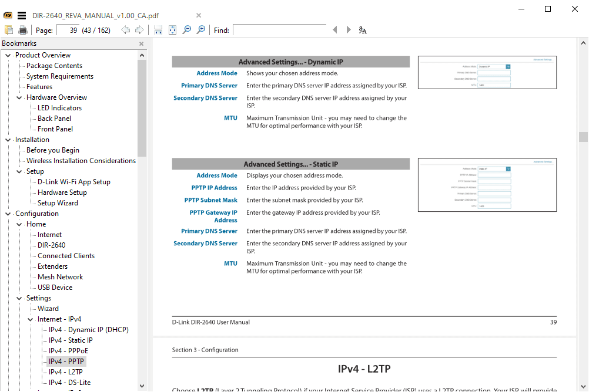The width and height of the screenshot is (589, 392).
Task: Click the IPv4 - L2TP page heading
Action: [364, 369]
